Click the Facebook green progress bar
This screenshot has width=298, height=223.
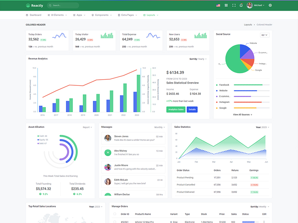[x=248, y=85]
